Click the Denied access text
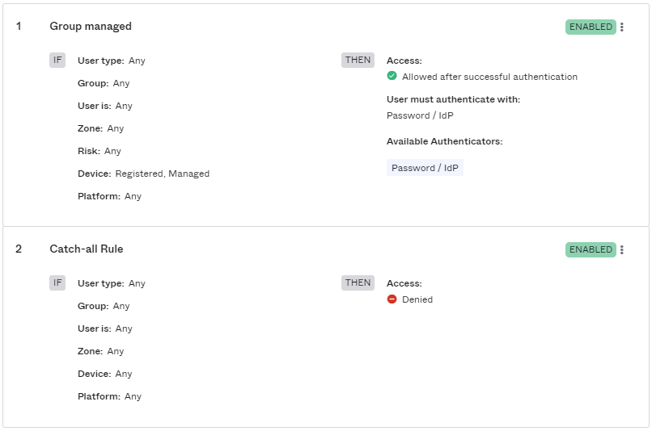Viewport: 652px width, 431px height. tap(417, 299)
